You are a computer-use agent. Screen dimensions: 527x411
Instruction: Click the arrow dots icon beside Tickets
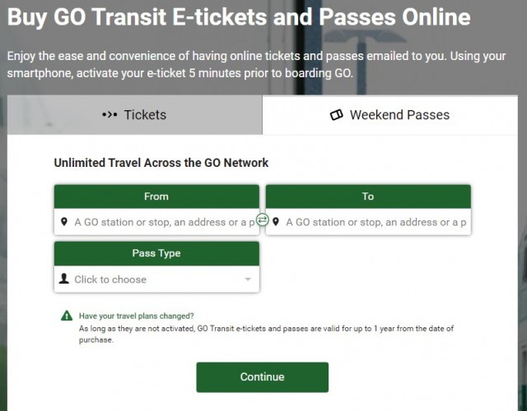[110, 115]
